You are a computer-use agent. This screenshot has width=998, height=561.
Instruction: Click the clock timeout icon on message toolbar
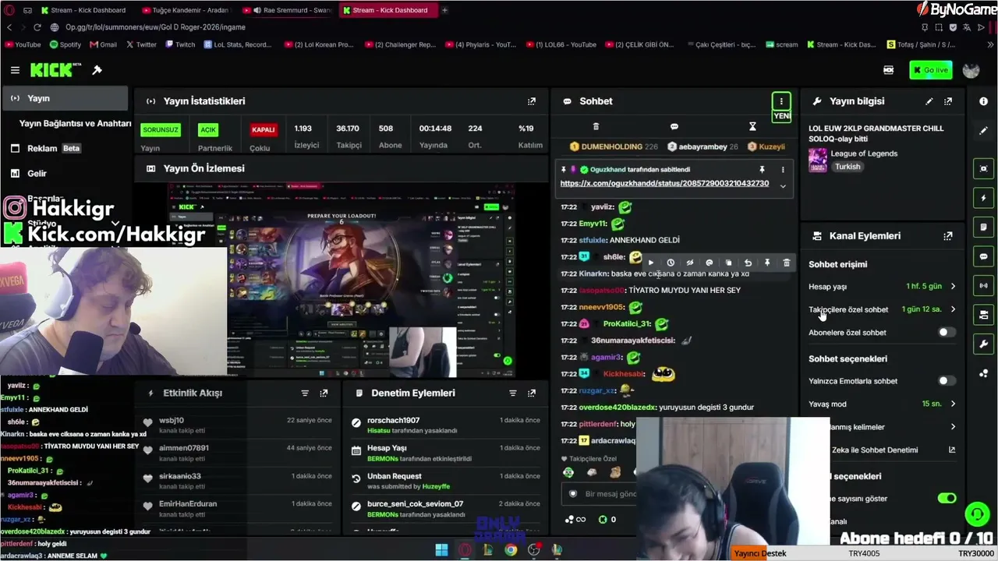(670, 263)
